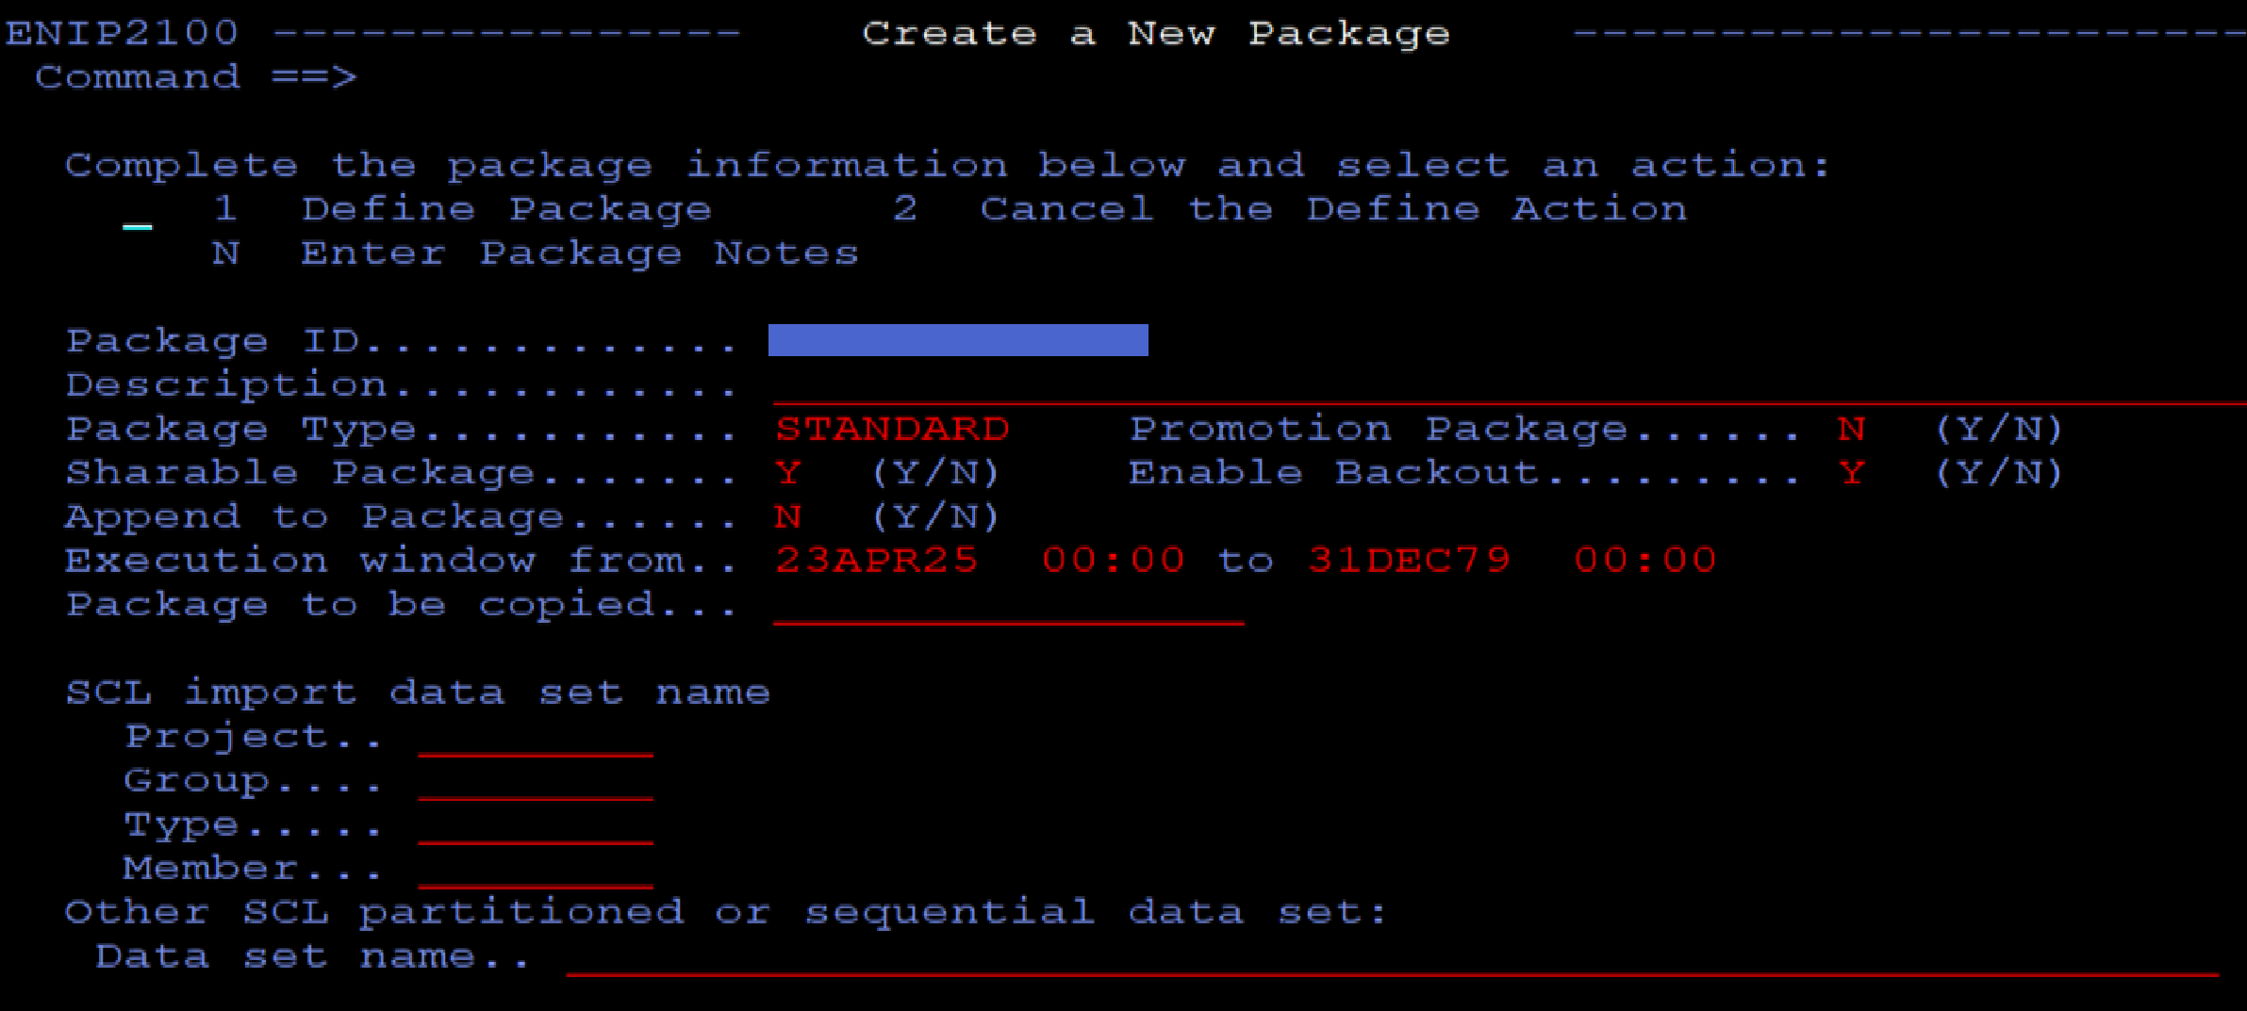
Task: Click the SCL import Group field
Action: [536, 784]
